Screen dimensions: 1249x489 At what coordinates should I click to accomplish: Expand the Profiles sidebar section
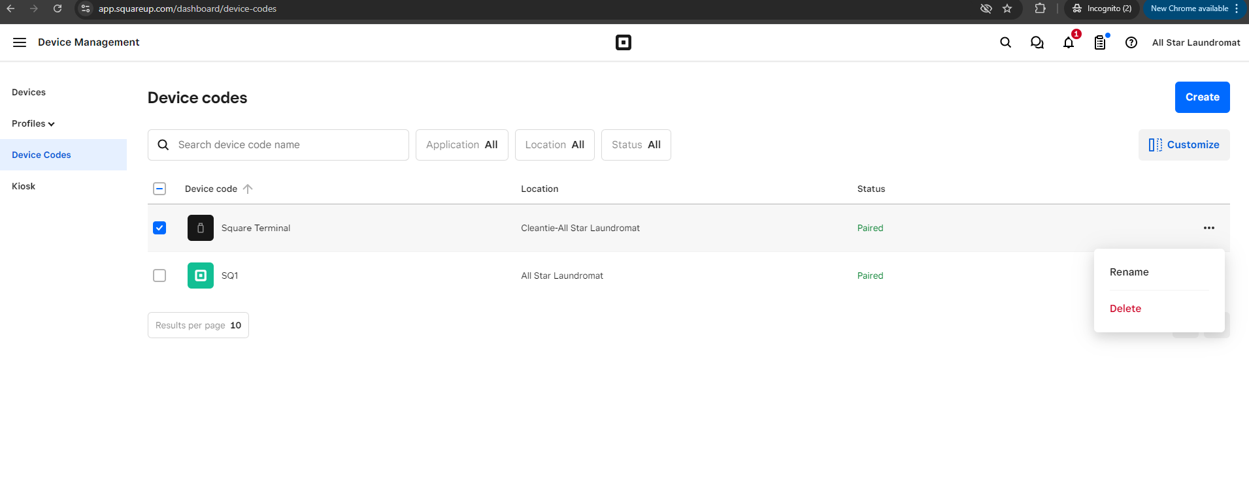point(33,123)
